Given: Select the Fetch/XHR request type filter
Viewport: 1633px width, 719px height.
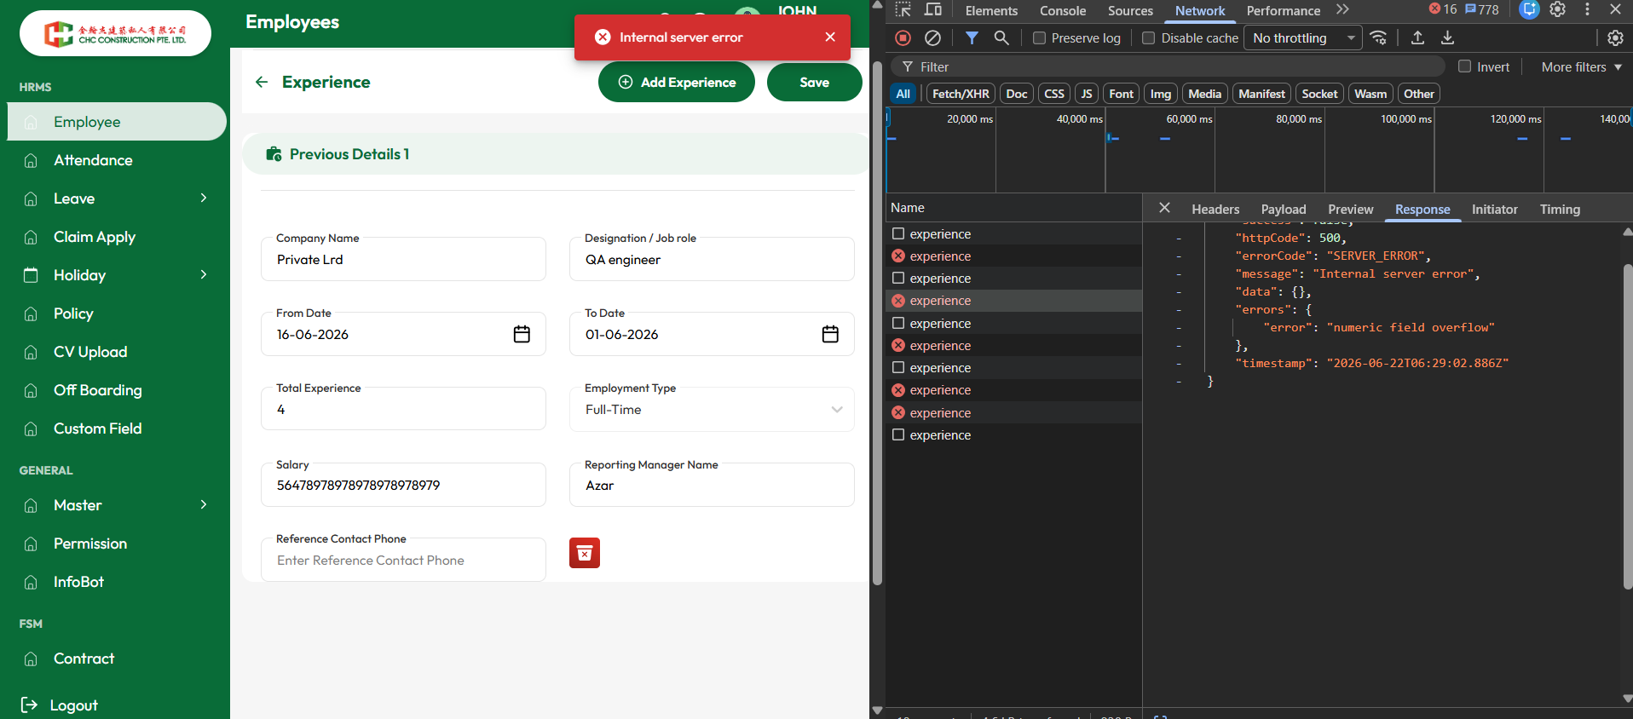Looking at the screenshot, I should tap(961, 94).
